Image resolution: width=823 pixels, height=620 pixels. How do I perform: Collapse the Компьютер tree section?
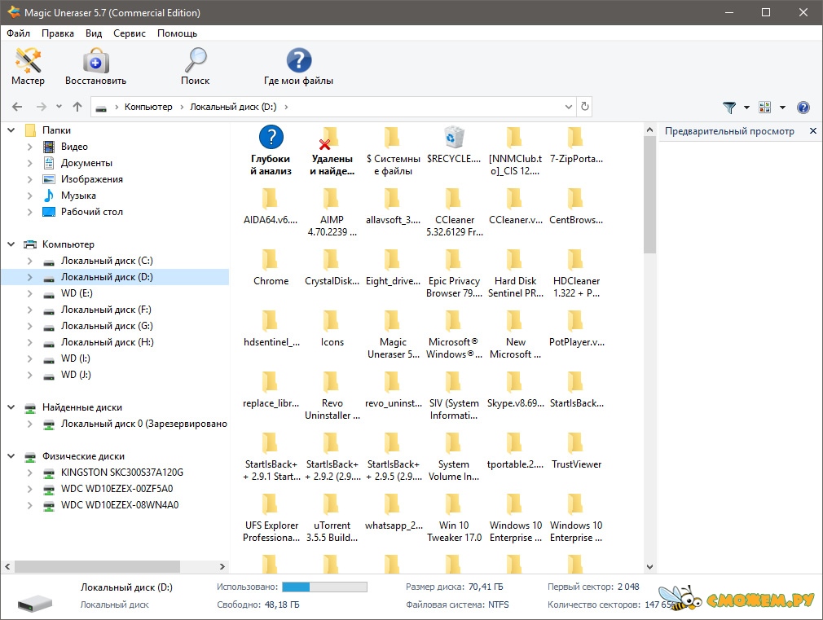[11, 244]
